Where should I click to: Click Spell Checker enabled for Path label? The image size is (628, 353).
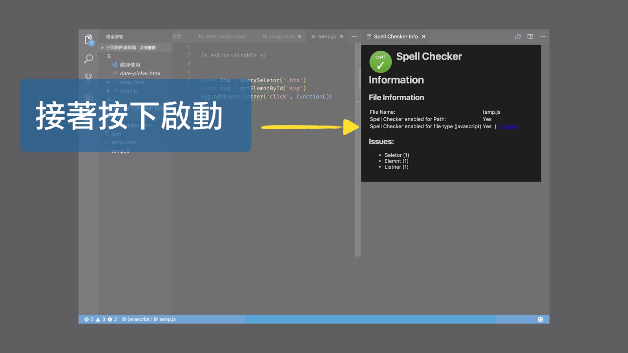pyautogui.click(x=407, y=119)
